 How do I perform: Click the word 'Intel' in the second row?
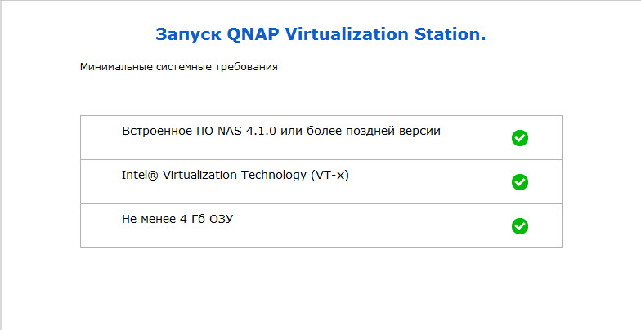pyautogui.click(x=132, y=175)
